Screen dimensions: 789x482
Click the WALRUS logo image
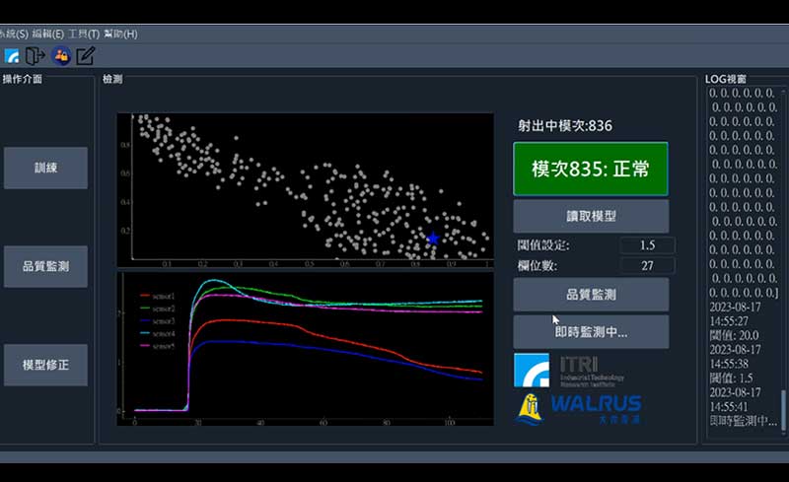(579, 408)
